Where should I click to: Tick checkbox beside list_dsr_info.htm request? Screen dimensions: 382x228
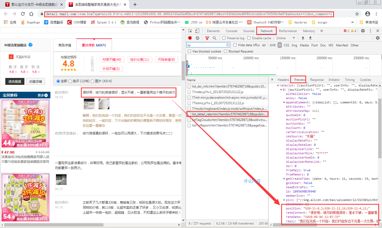click(x=189, y=86)
